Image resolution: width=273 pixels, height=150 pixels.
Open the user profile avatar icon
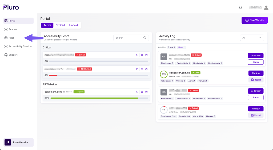266,8
